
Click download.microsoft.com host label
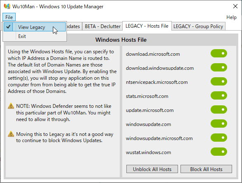click(153, 54)
